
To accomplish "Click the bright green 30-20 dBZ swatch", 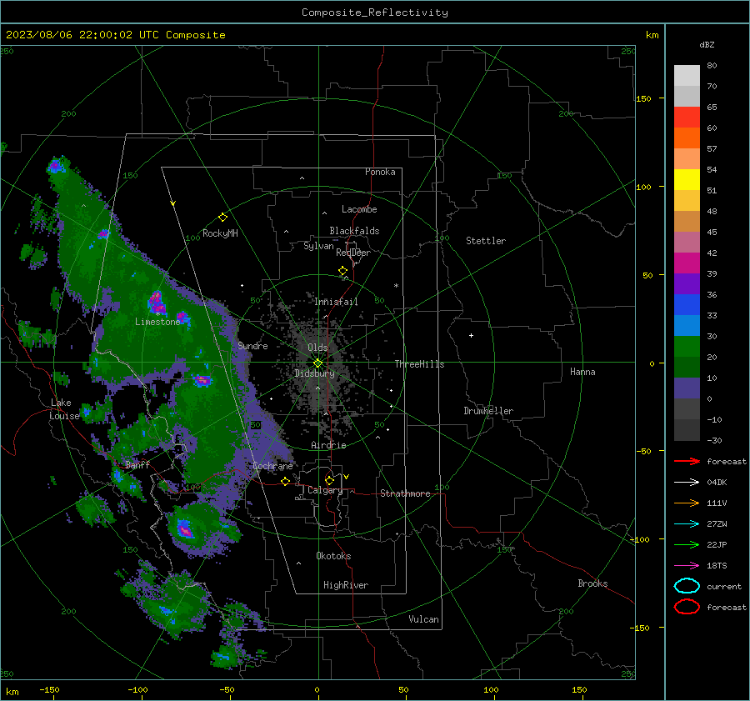I will point(687,347).
